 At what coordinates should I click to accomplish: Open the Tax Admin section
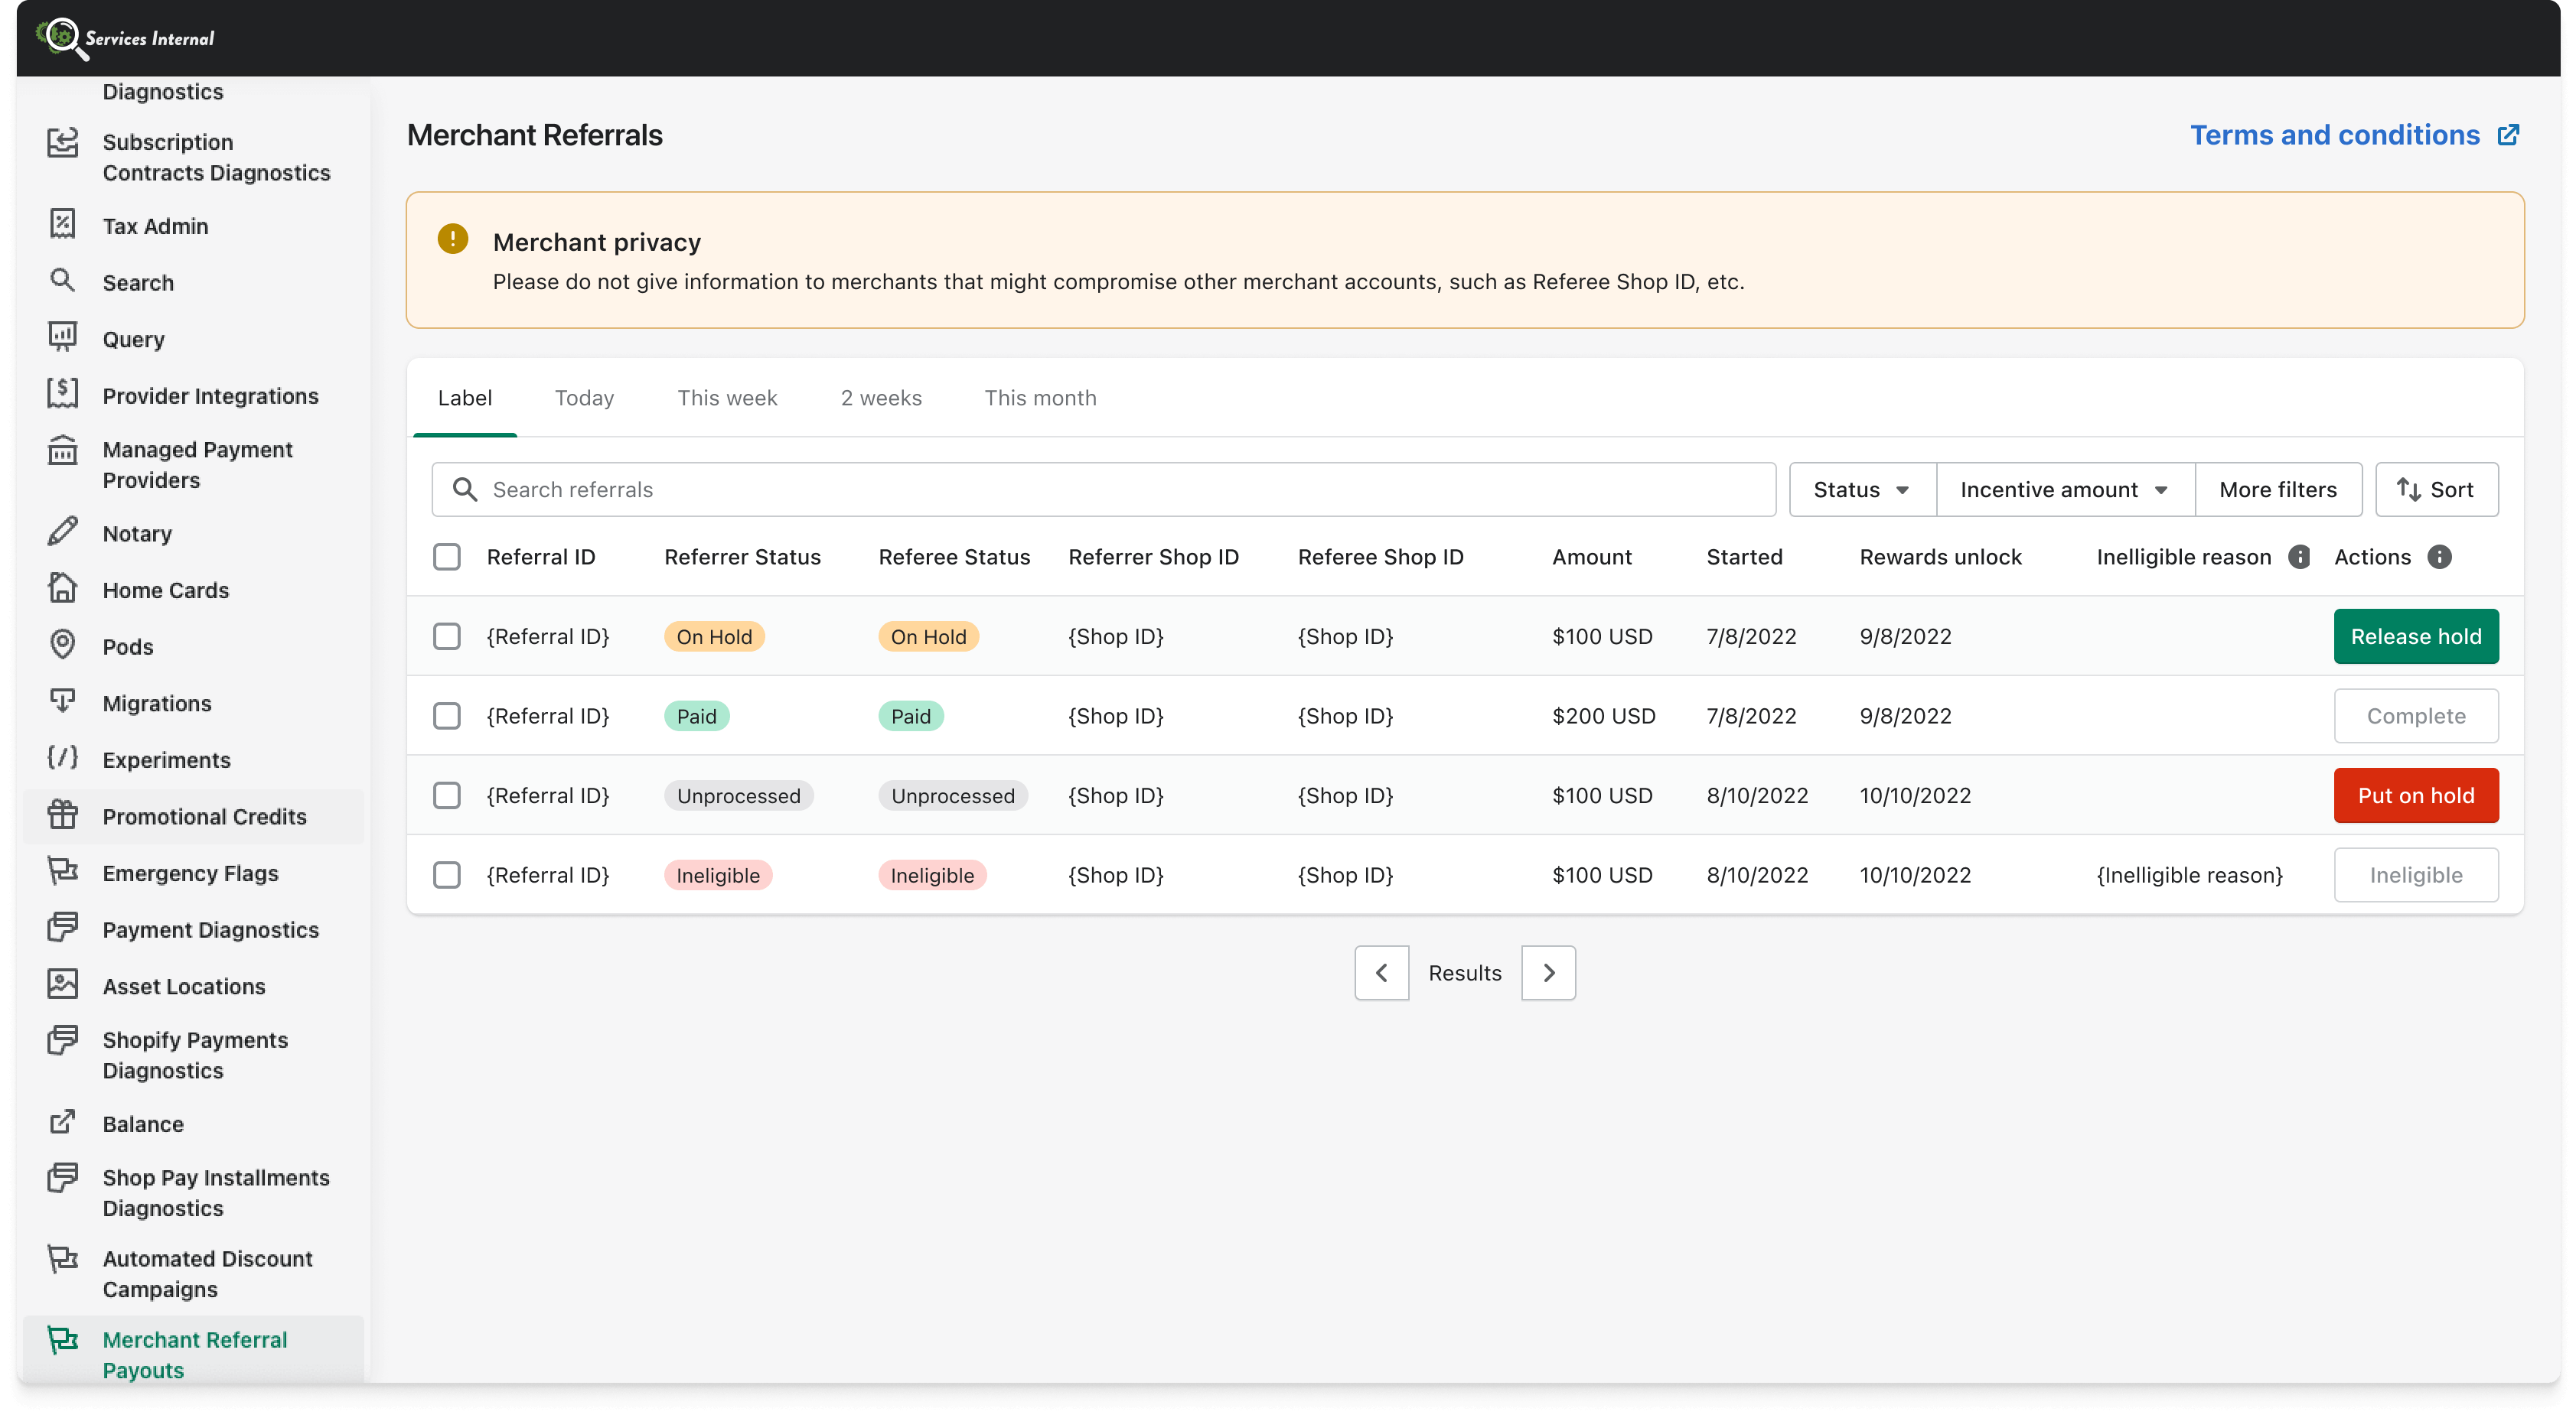click(154, 225)
